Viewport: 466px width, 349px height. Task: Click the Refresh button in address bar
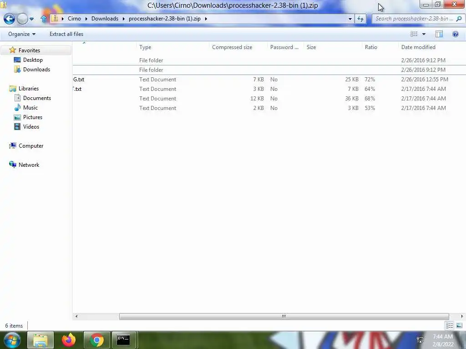[x=360, y=19]
